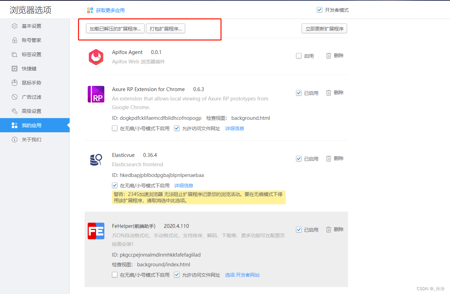
Task: Open 高级设置 using the wrench icon
Action: tap(15, 111)
